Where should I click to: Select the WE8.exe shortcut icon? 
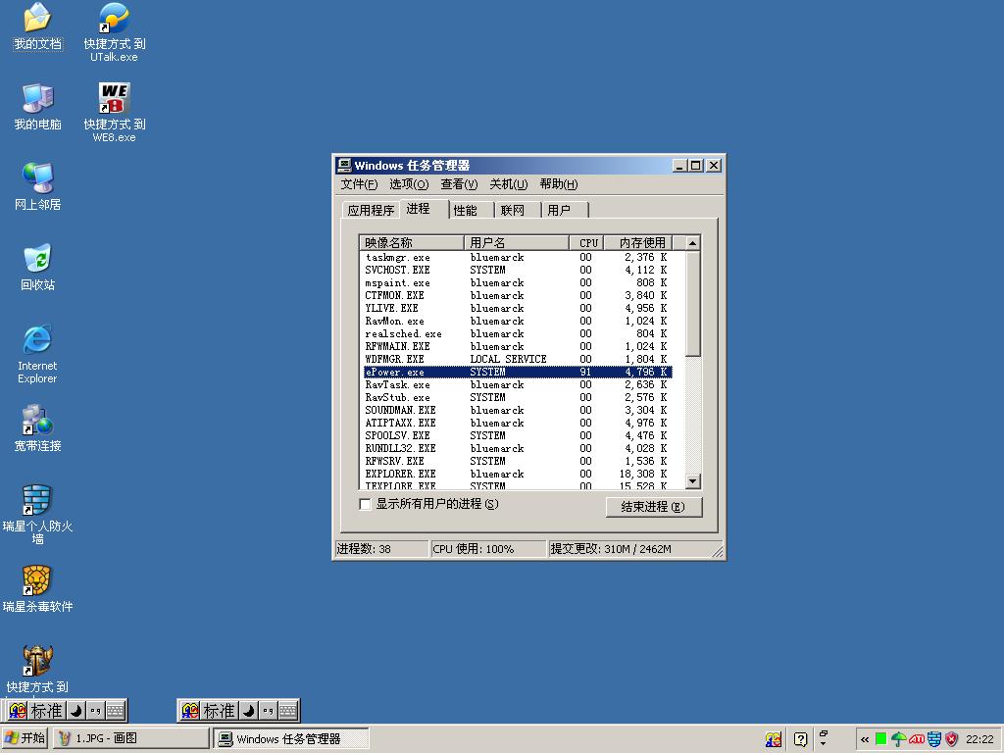pyautogui.click(x=114, y=112)
